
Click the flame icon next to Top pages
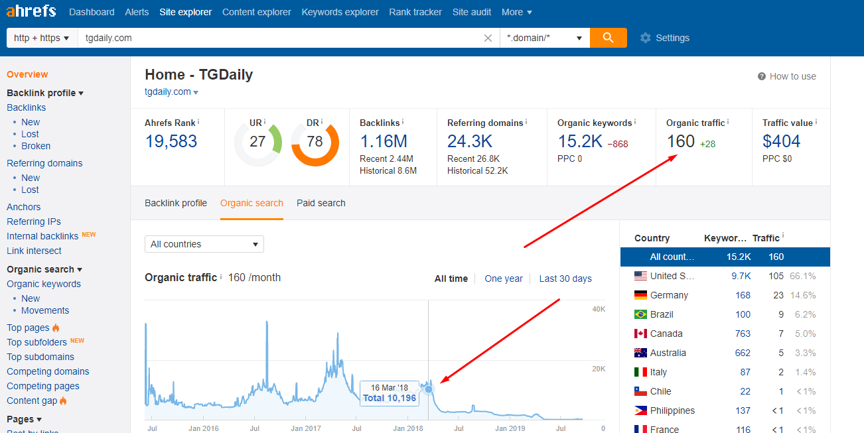[x=56, y=328]
